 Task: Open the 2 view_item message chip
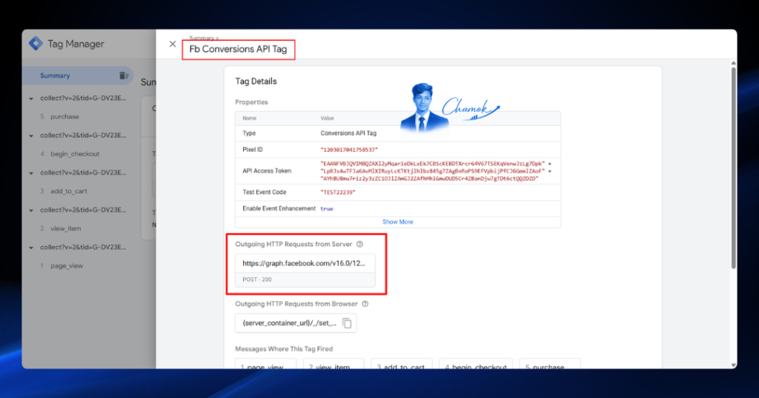click(334, 365)
